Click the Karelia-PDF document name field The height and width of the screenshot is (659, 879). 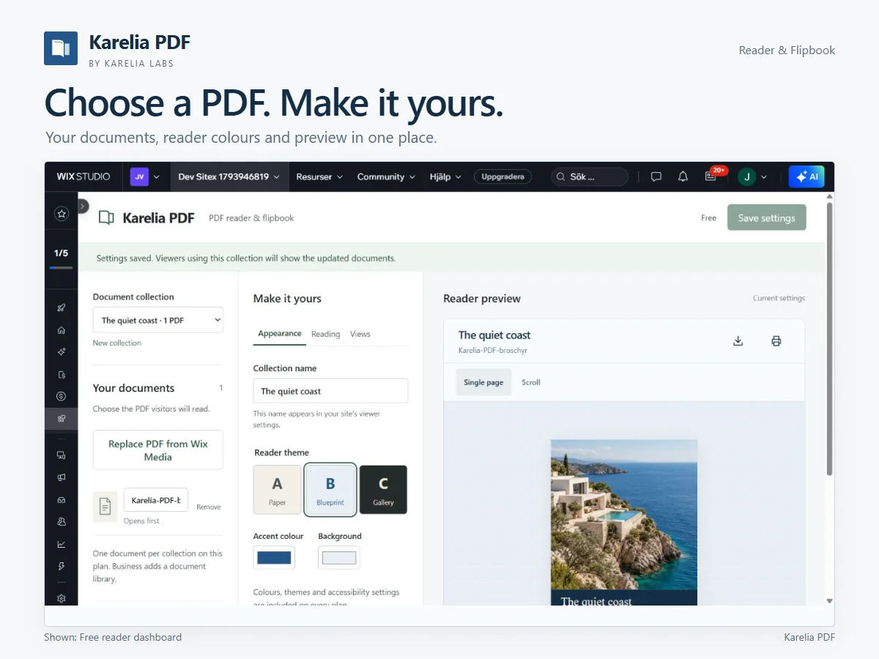(x=156, y=500)
